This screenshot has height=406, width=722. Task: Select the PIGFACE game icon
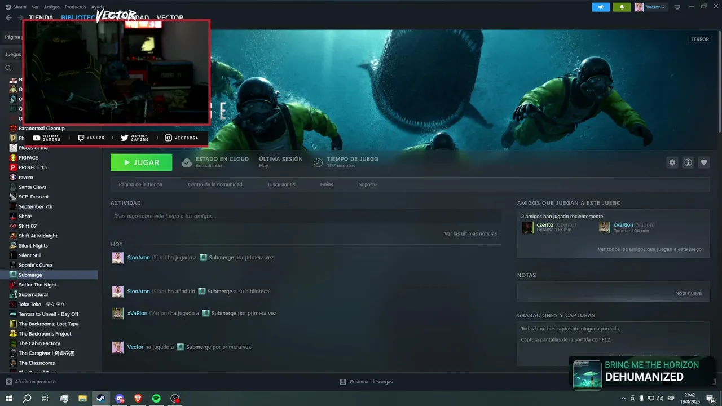[x=13, y=157]
